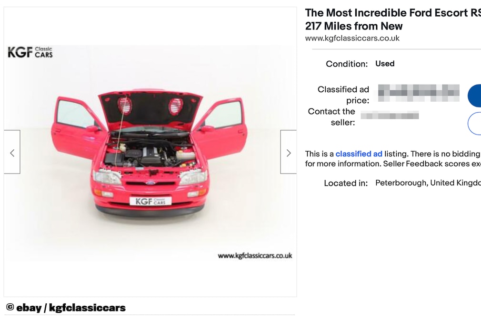Click the 'Contact the seller:' label
481x320 pixels.
pos(331,117)
